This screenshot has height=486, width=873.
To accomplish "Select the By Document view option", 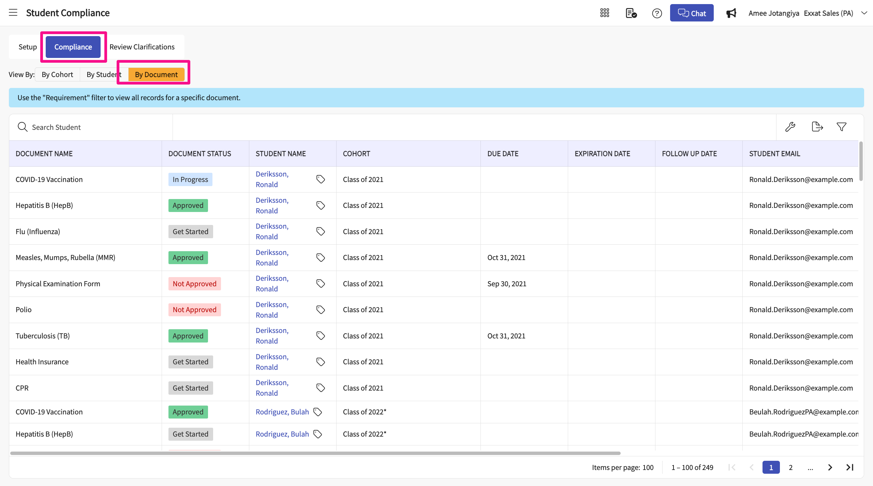I will coord(156,74).
